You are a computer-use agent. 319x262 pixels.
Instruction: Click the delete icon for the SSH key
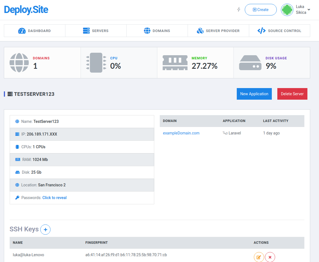pos(270,257)
